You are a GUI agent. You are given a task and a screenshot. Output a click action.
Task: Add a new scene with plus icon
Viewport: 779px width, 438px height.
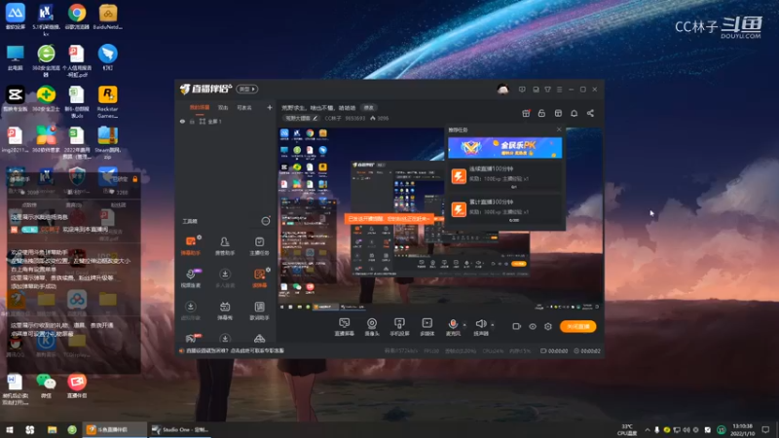tap(270, 107)
